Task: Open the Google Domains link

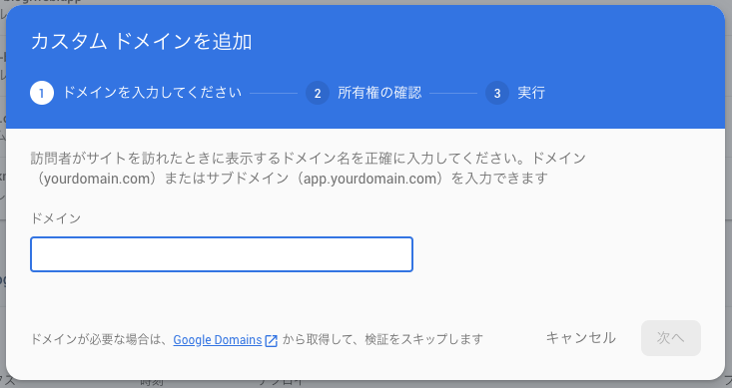Action: tap(218, 339)
